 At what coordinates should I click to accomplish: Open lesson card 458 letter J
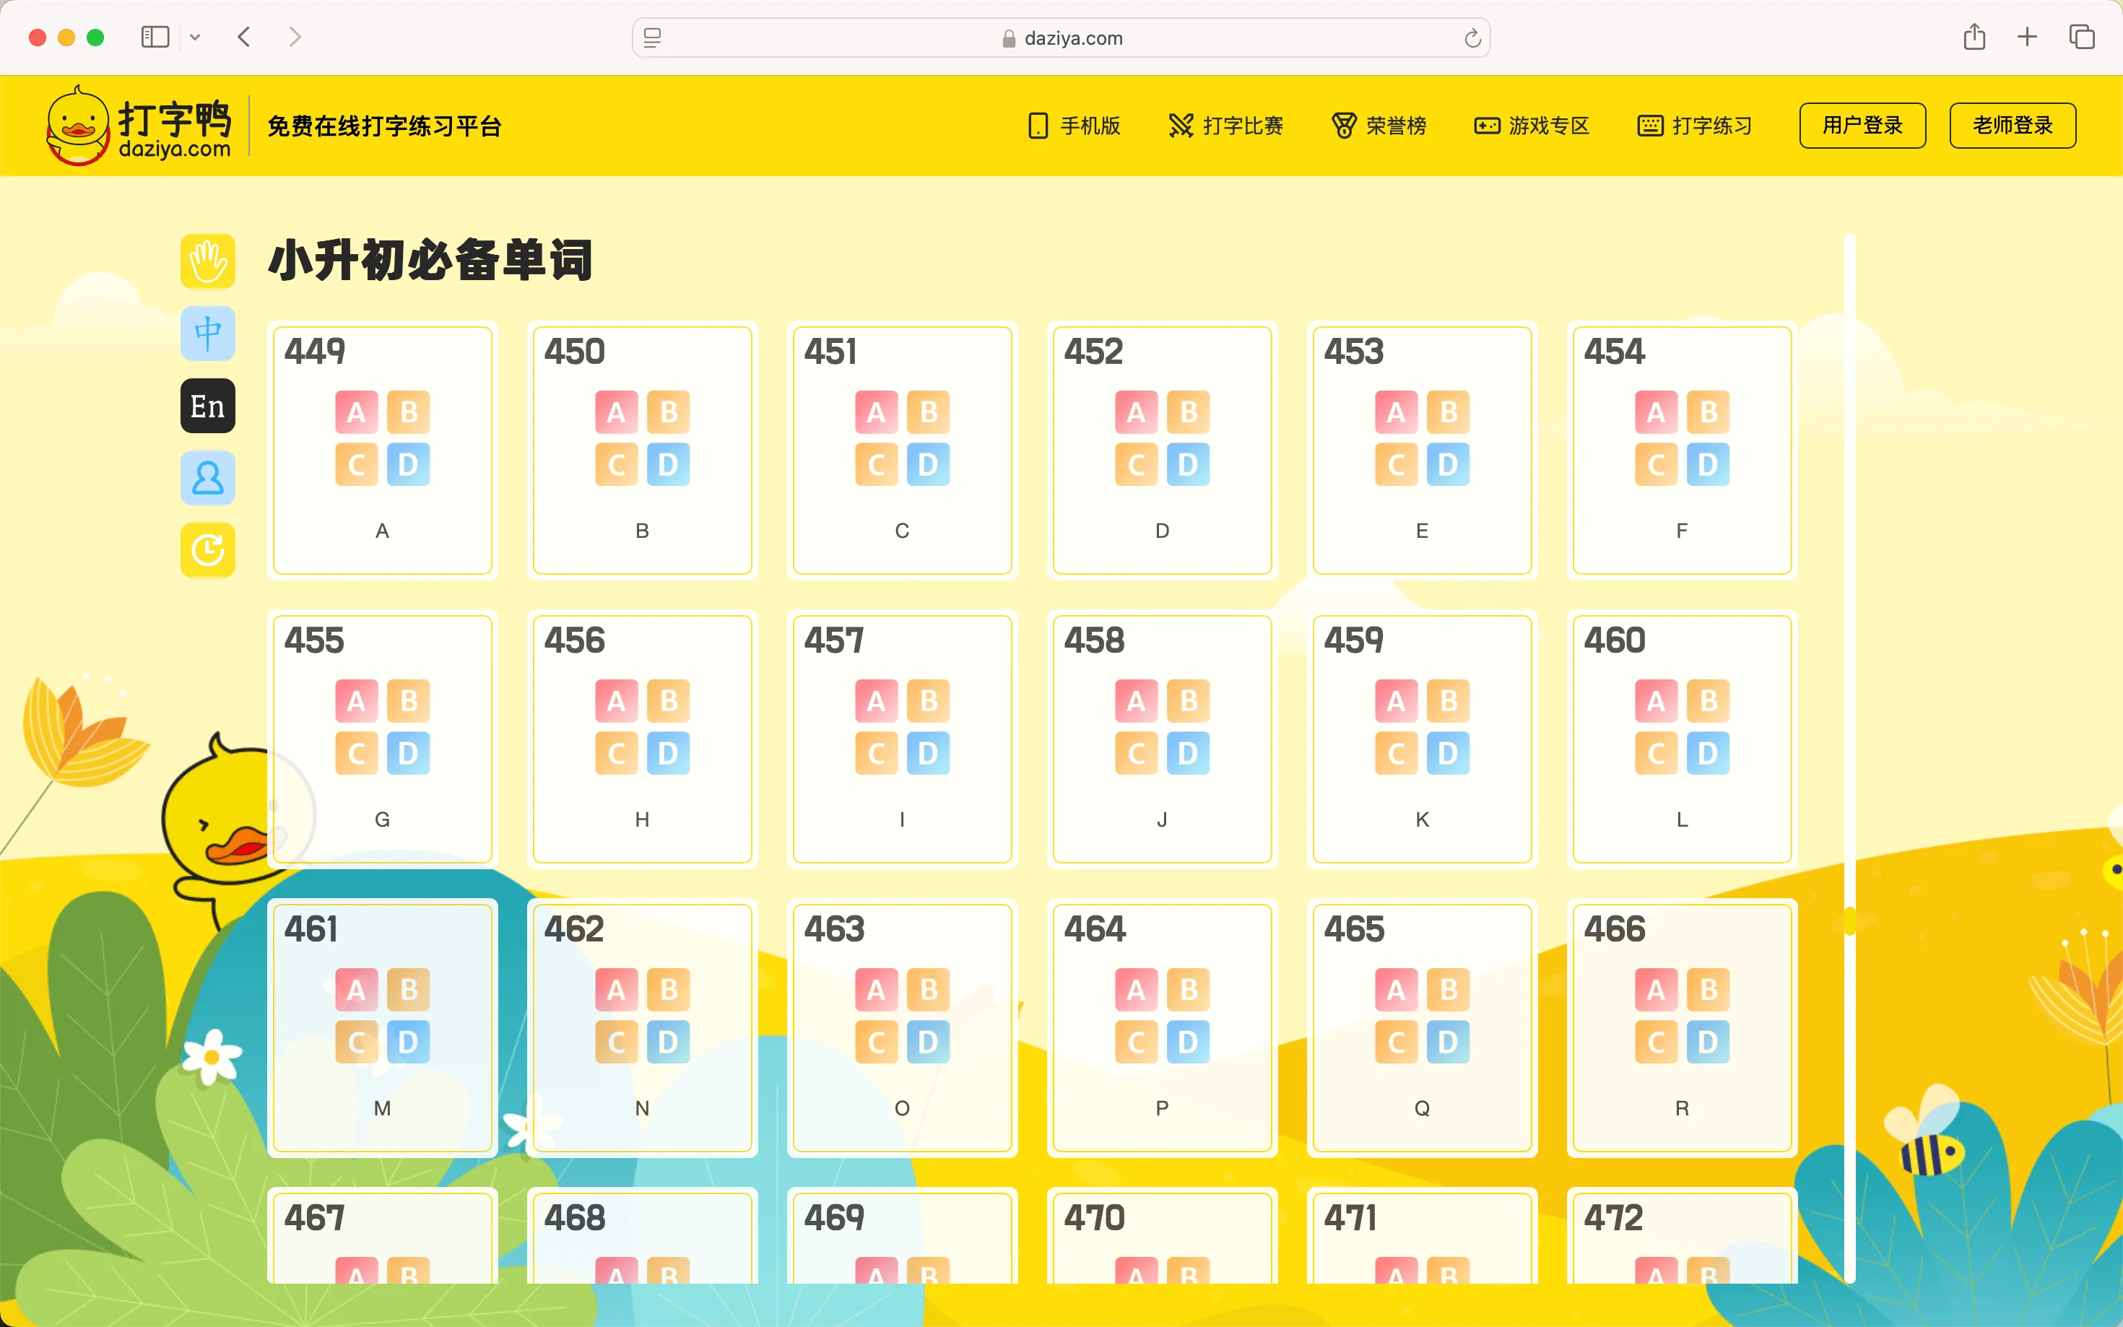point(1161,739)
